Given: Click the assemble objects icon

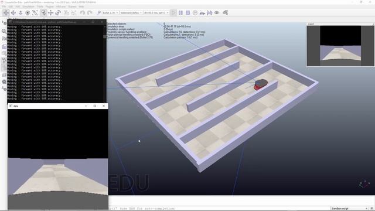Looking at the screenshot, I should click(x=66, y=13).
